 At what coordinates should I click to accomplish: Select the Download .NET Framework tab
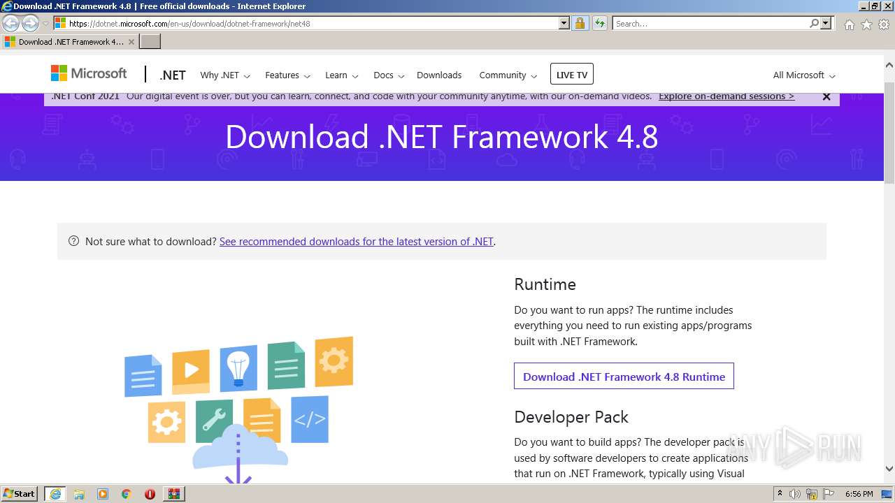70,42
